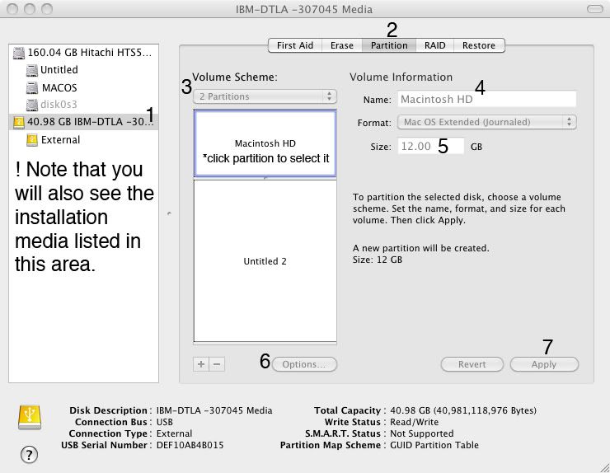Select the External volume
This screenshot has width=610, height=473.
(x=83, y=139)
